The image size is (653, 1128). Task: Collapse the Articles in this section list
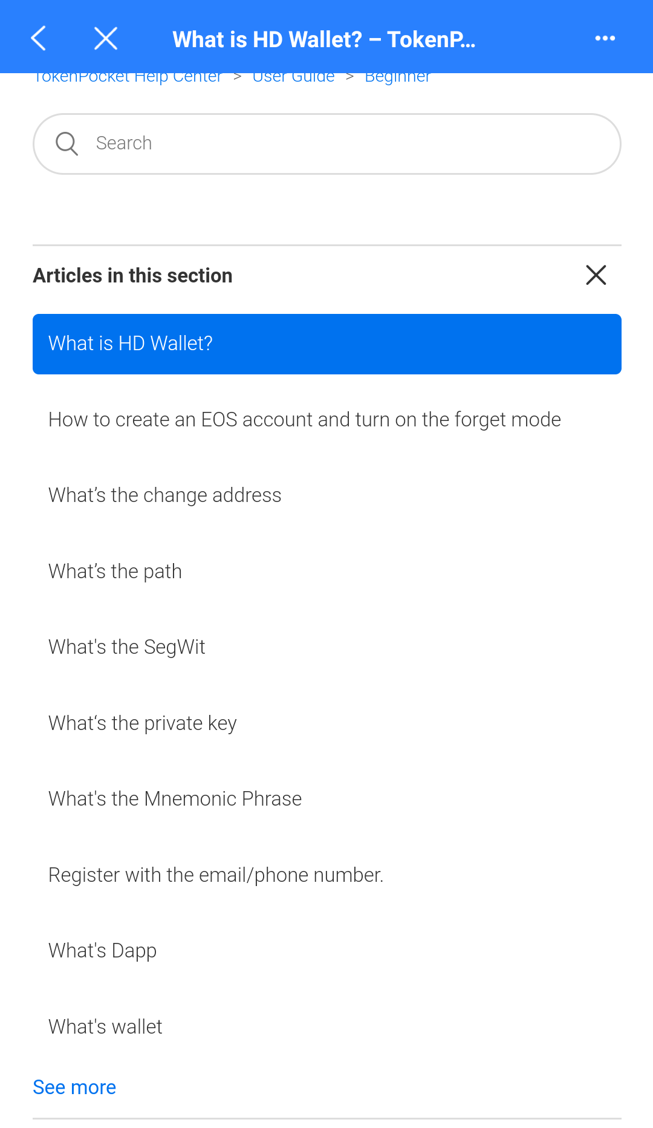596,275
